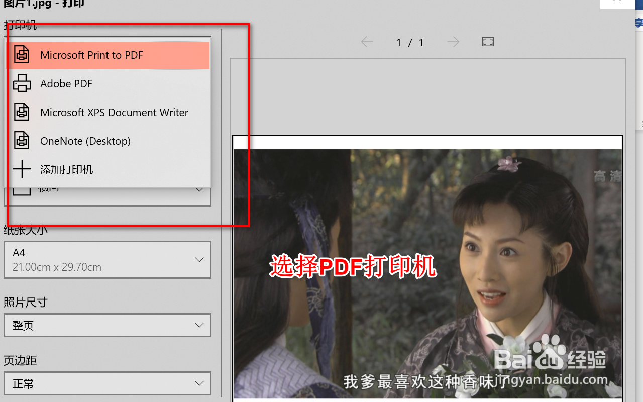Select OneNote (Desktop) printer option
Image resolution: width=643 pixels, height=402 pixels.
tap(108, 141)
